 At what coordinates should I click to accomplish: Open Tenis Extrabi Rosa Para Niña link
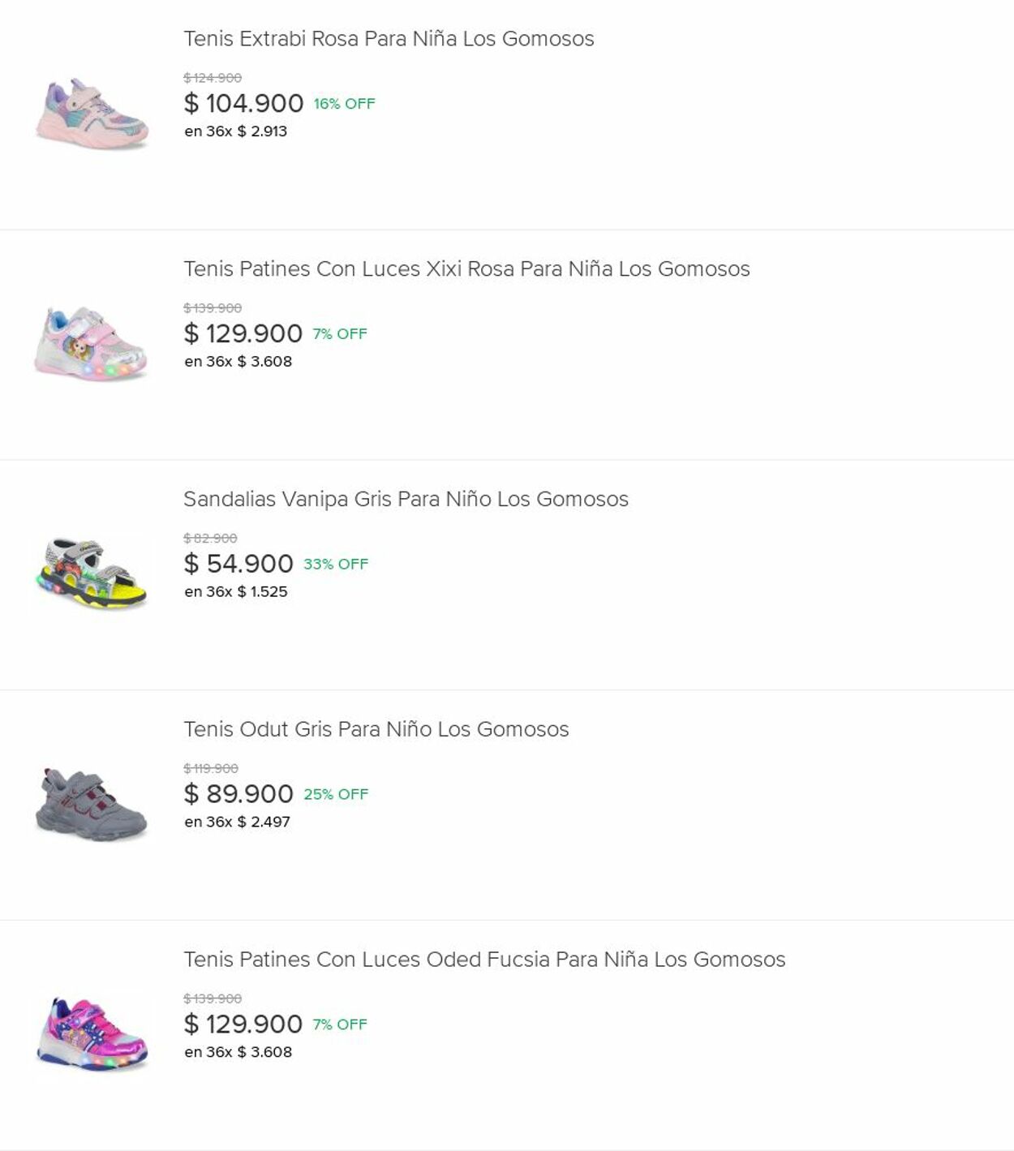389,39
